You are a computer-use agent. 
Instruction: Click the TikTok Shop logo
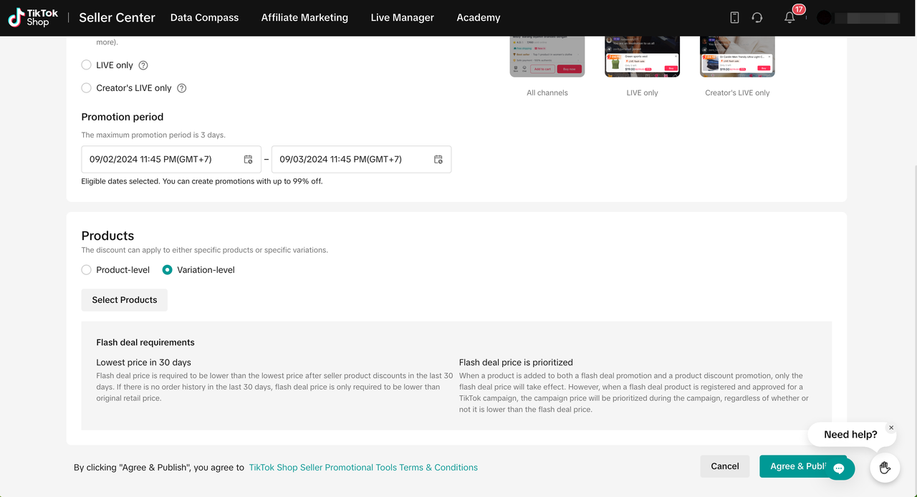coord(34,18)
